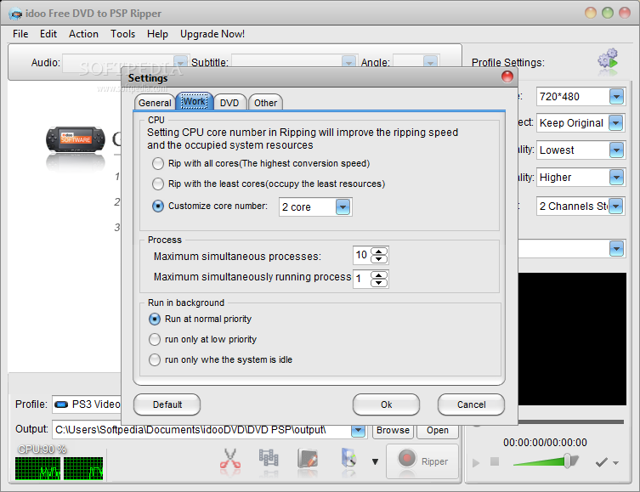Open the 2 Channels Stereo dropdown
640x492 pixels.
click(x=616, y=206)
